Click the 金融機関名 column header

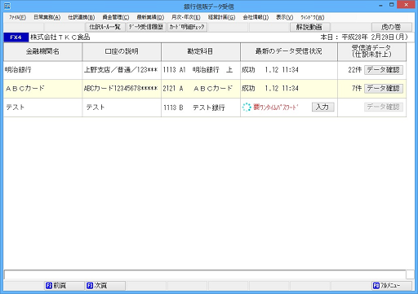tap(42, 51)
